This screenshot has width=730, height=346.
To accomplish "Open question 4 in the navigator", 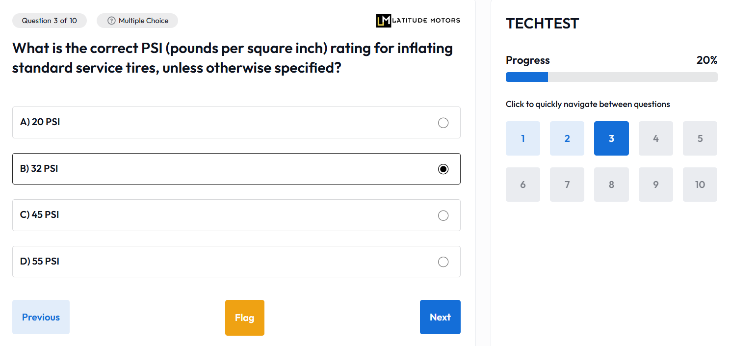I will (x=655, y=138).
